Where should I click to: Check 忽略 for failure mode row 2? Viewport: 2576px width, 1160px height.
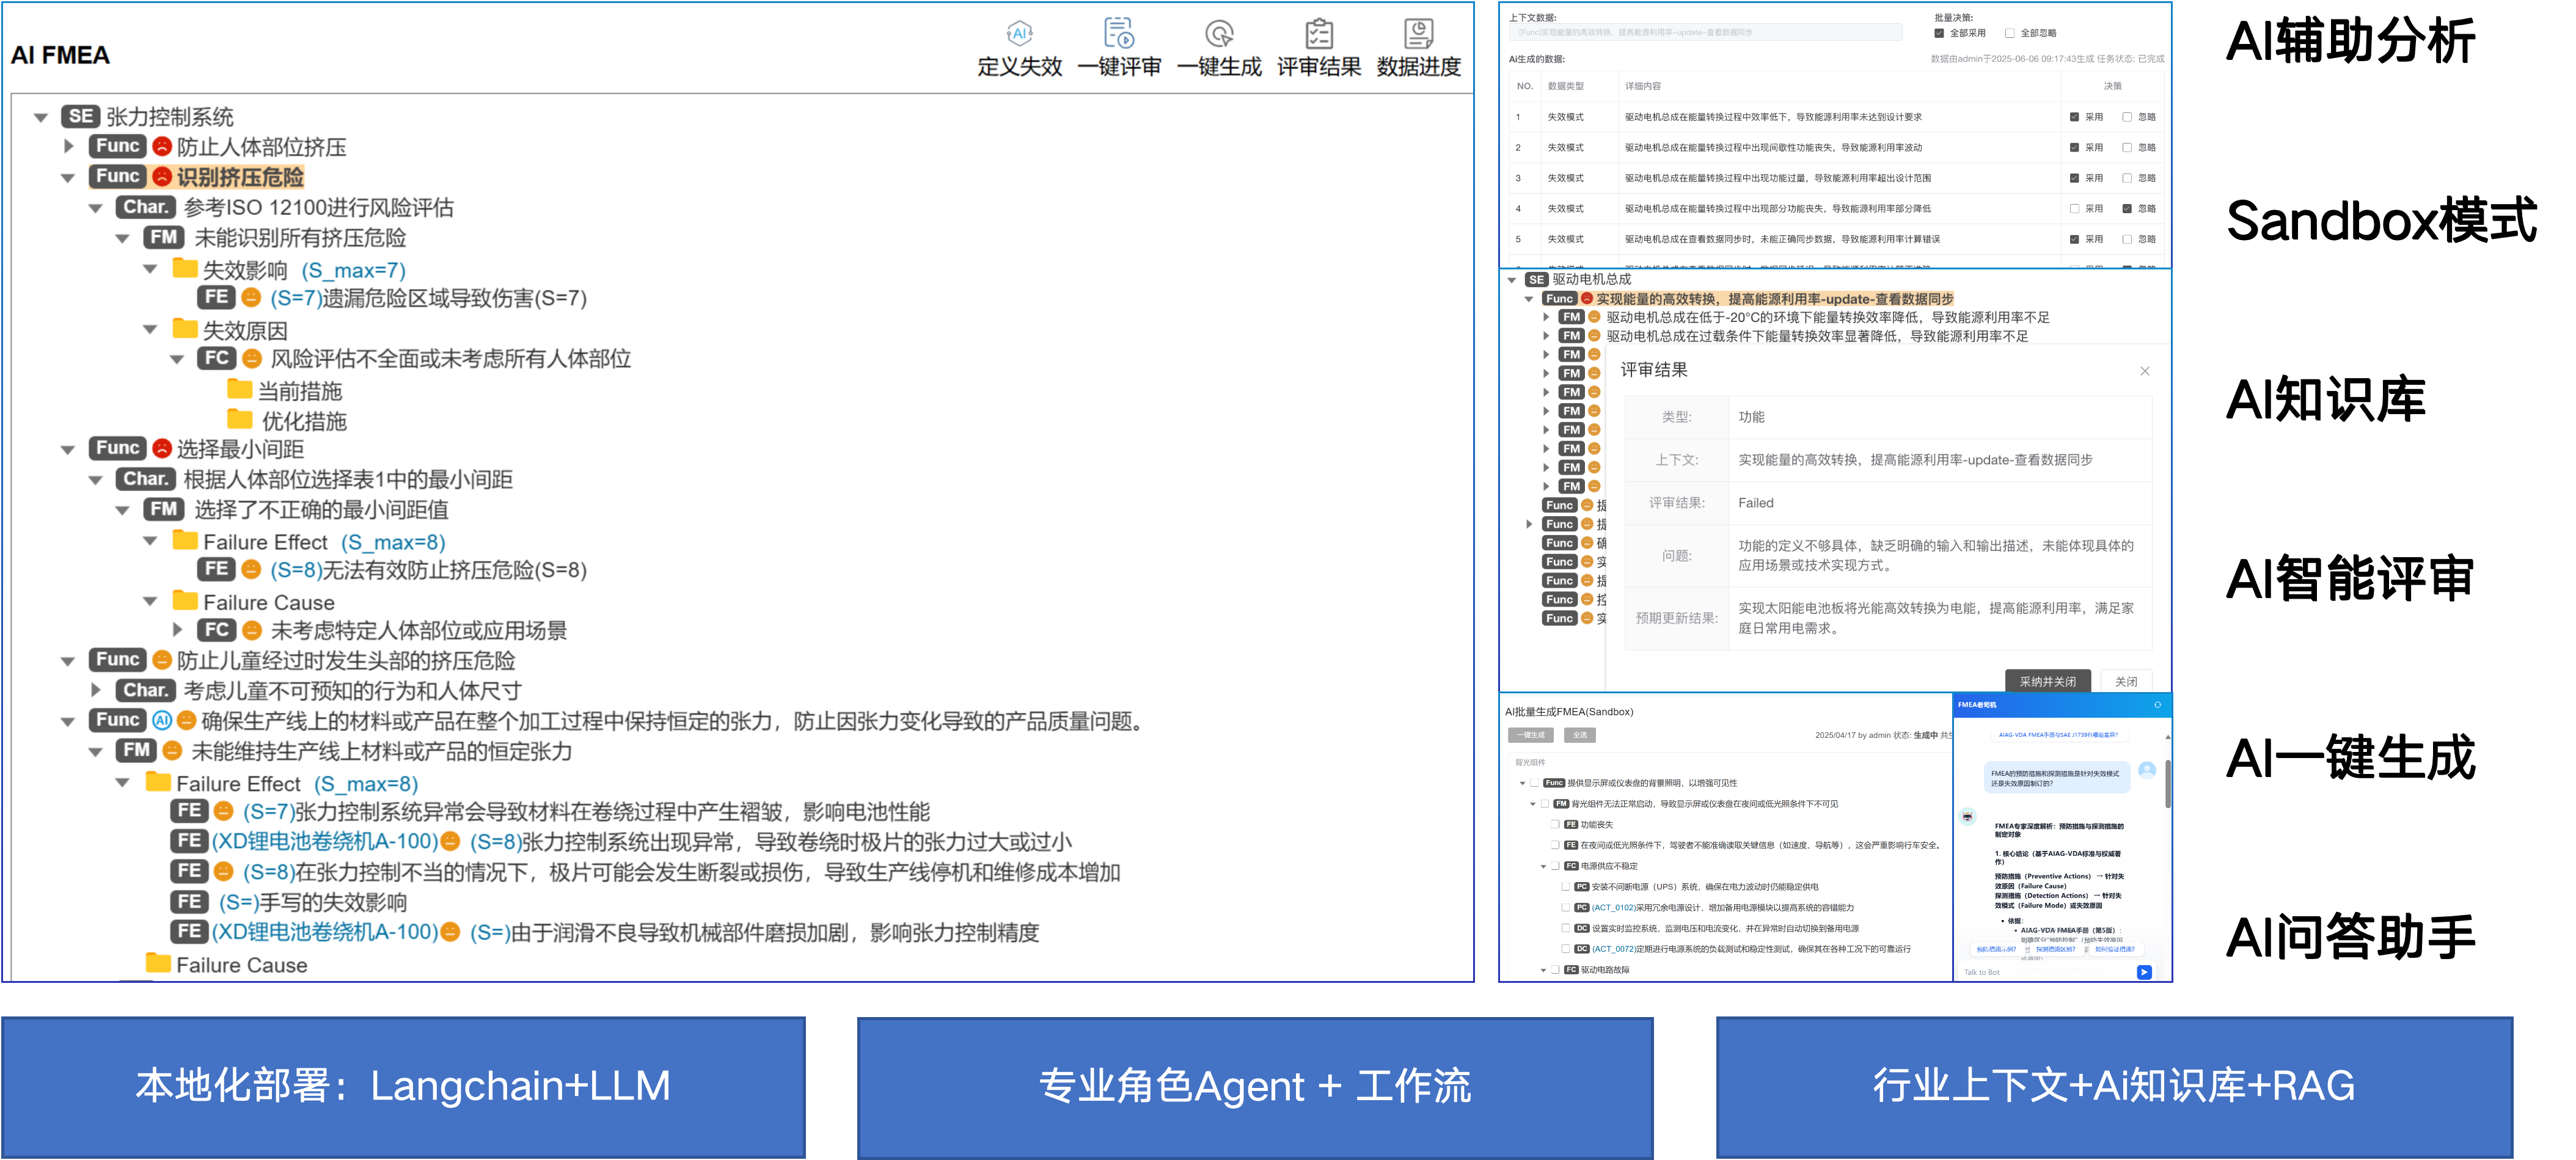pos(2128,148)
